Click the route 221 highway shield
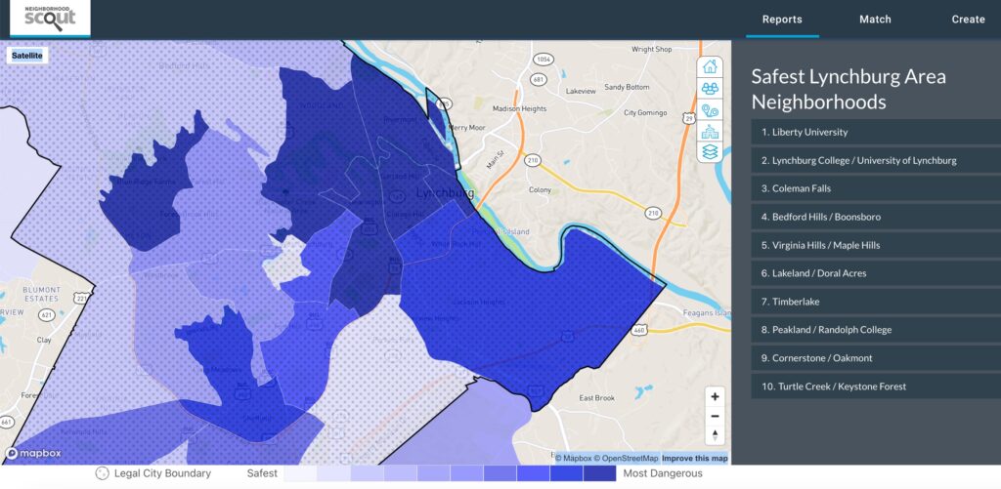Screen dimensions: 1001x489 pyautogui.click(x=80, y=298)
